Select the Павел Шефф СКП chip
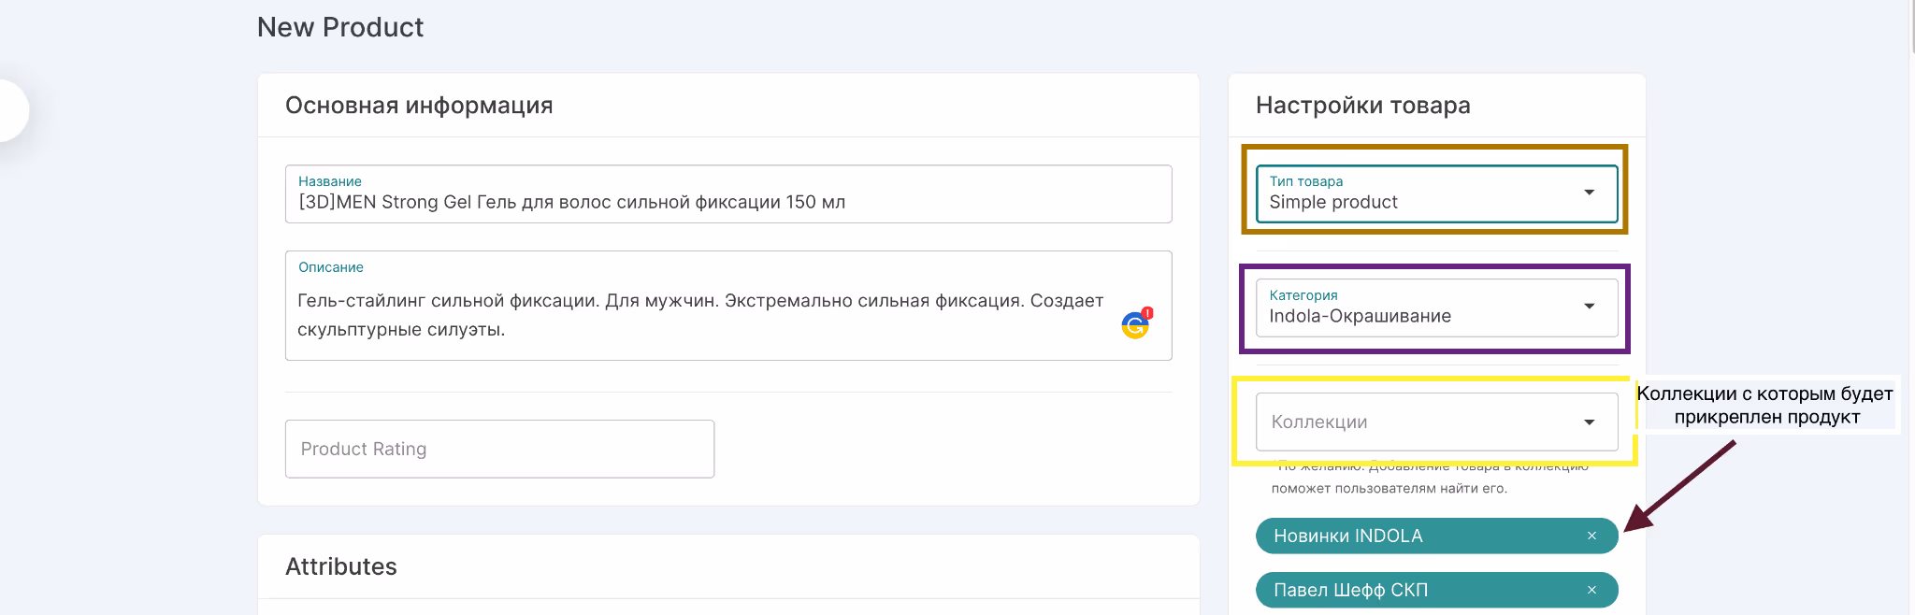 [1436, 590]
